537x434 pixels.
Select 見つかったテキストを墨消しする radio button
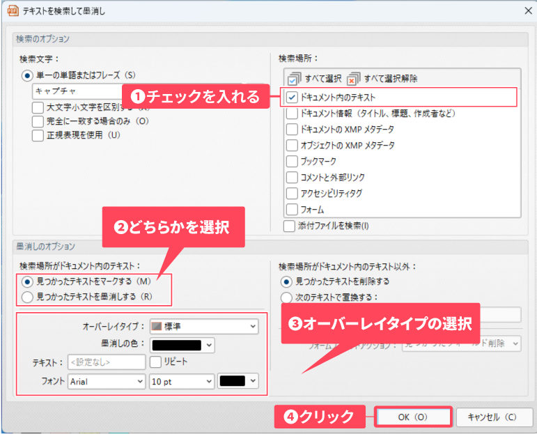[x=27, y=297]
